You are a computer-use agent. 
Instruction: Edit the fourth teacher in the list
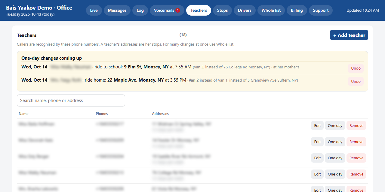pyautogui.click(x=317, y=174)
